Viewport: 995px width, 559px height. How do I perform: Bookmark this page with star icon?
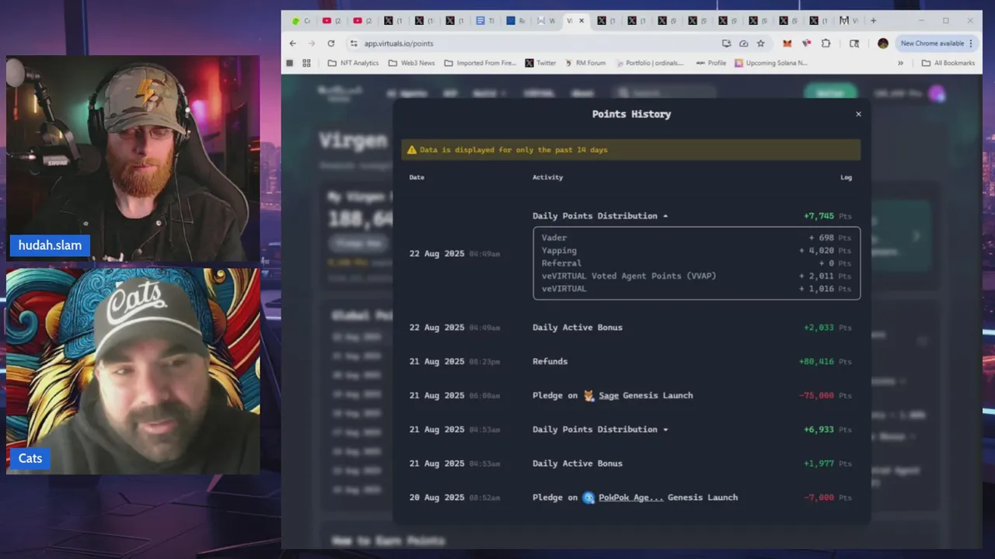pos(761,43)
